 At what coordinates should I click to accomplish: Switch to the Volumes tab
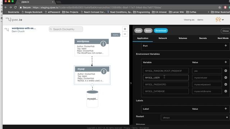[x=183, y=38]
